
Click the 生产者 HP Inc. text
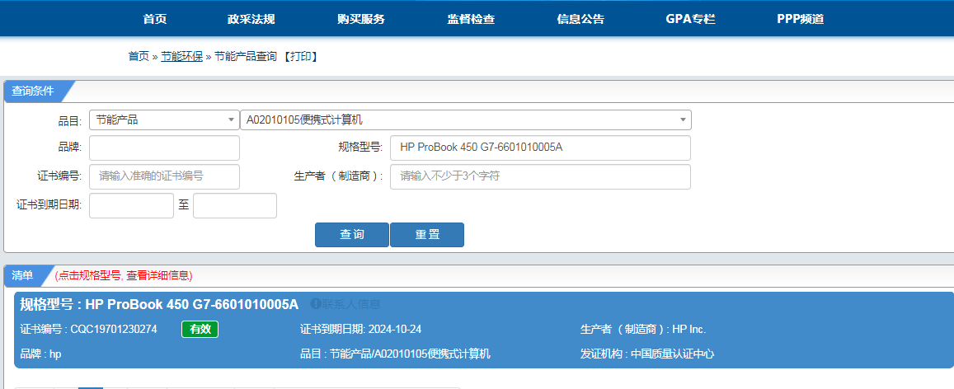coord(643,330)
